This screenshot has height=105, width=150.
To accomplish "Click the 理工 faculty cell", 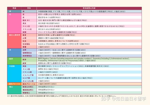I will click(11, 87).
